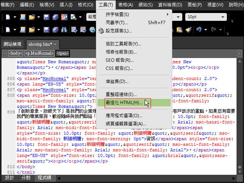Screen dimensions: 244x183
Task: Select 相容性報告(B)... menu entry
Action: coord(134,52)
